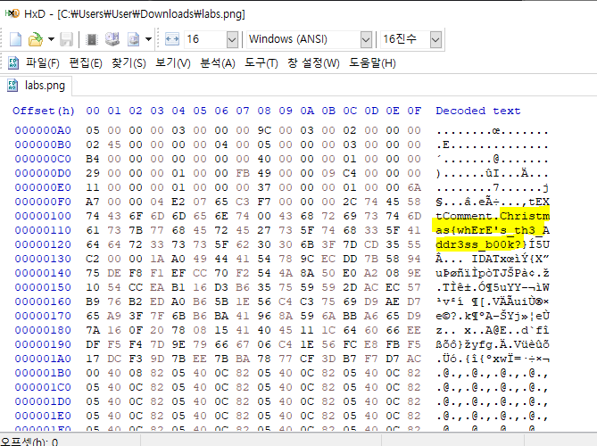The image size is (597, 446).
Task: Open the 보기(V) menu
Action: tap(173, 62)
